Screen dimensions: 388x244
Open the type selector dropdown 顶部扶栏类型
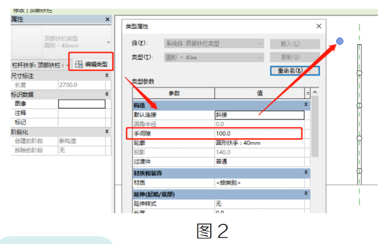point(108,42)
